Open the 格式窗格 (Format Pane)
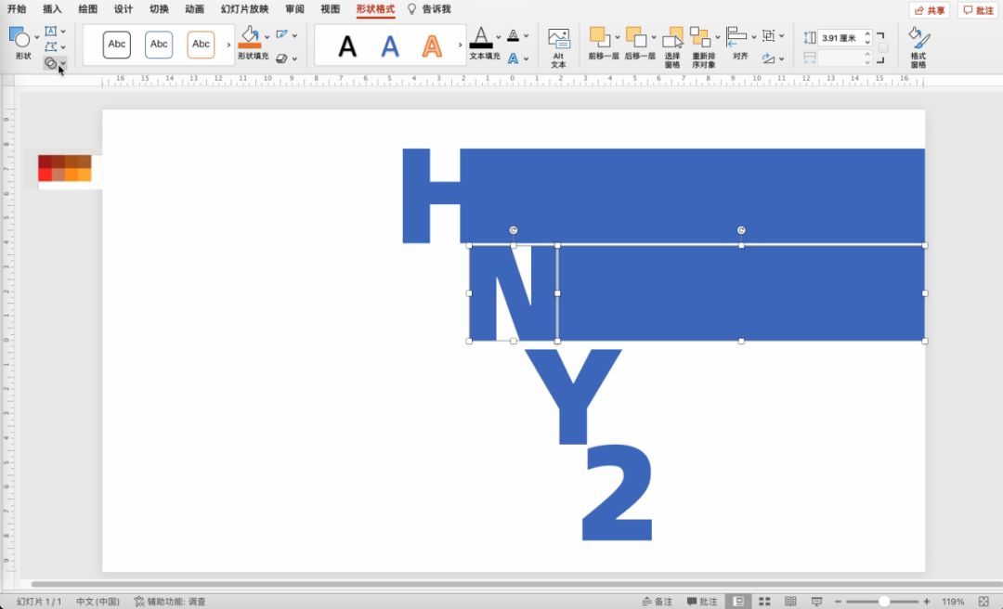The height and width of the screenshot is (609, 1003). [918, 47]
